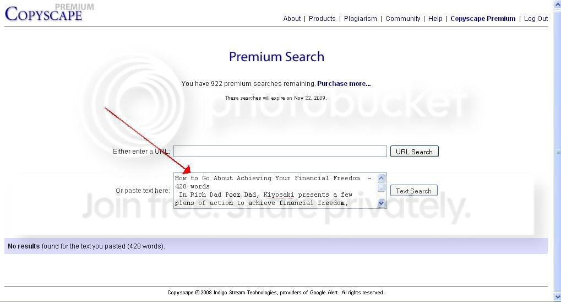Click the Purchase more... link

(344, 84)
